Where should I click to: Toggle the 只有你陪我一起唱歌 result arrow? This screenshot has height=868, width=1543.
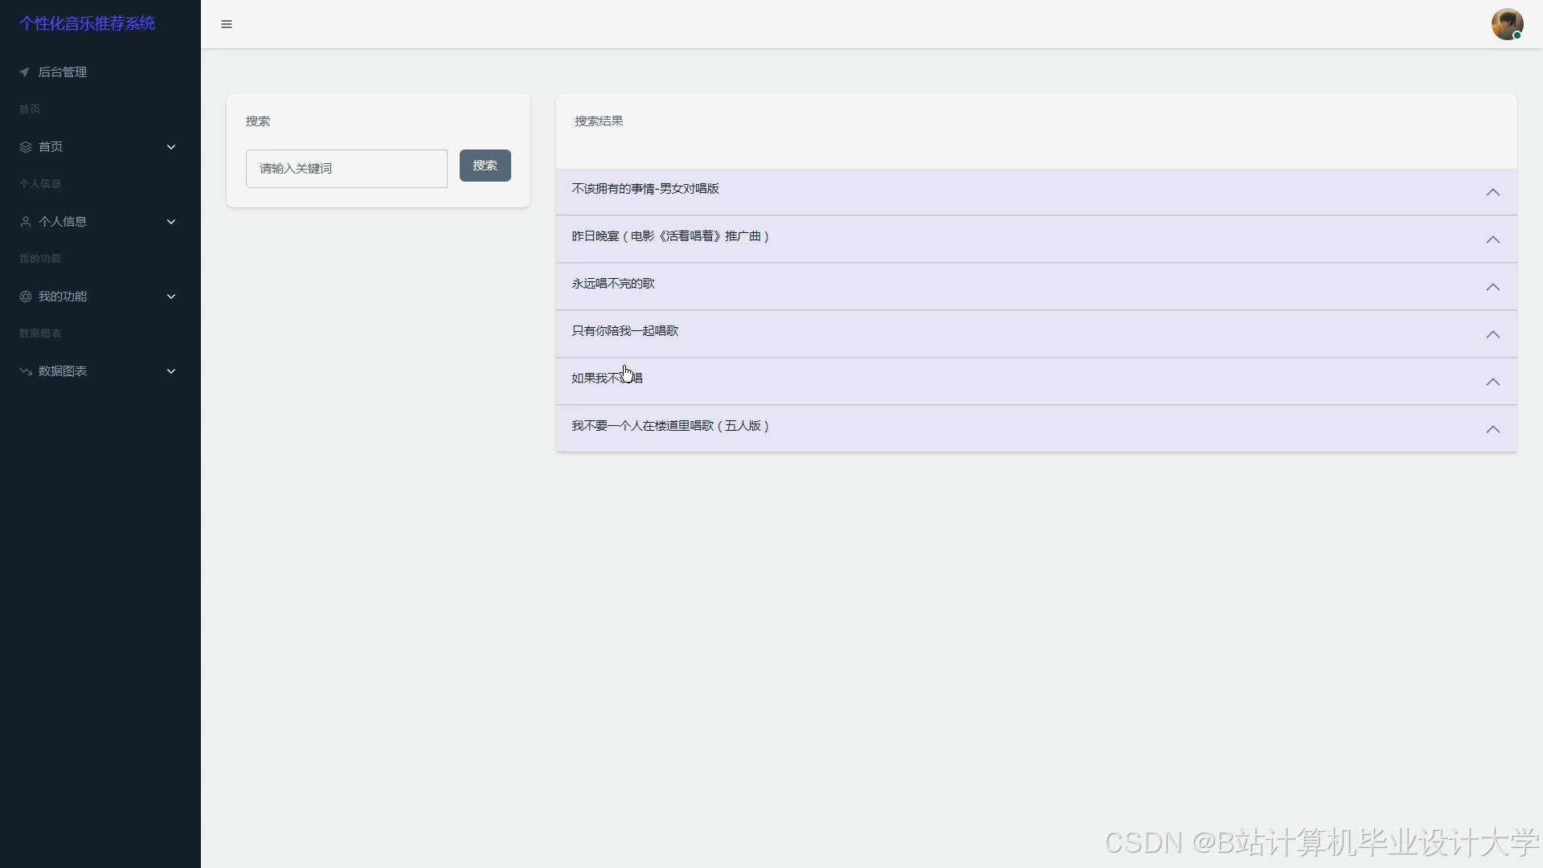pos(1492,334)
